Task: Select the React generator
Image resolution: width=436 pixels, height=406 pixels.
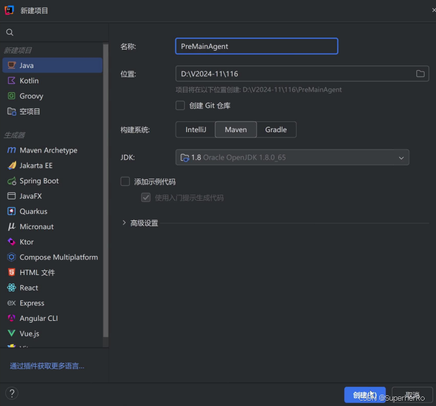Action: (52, 288)
